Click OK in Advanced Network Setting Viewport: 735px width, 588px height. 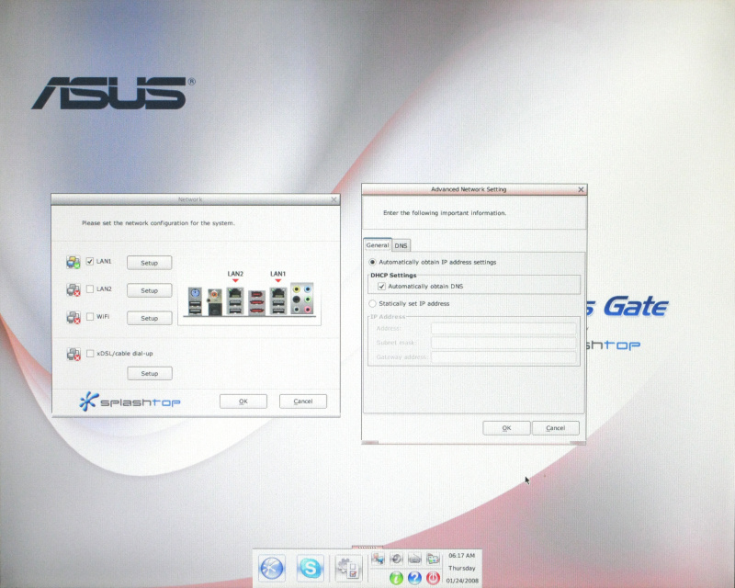[x=506, y=427]
